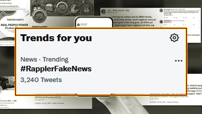Click Translate Tweet under #BBMIsMyPresident2022

(40, 100)
